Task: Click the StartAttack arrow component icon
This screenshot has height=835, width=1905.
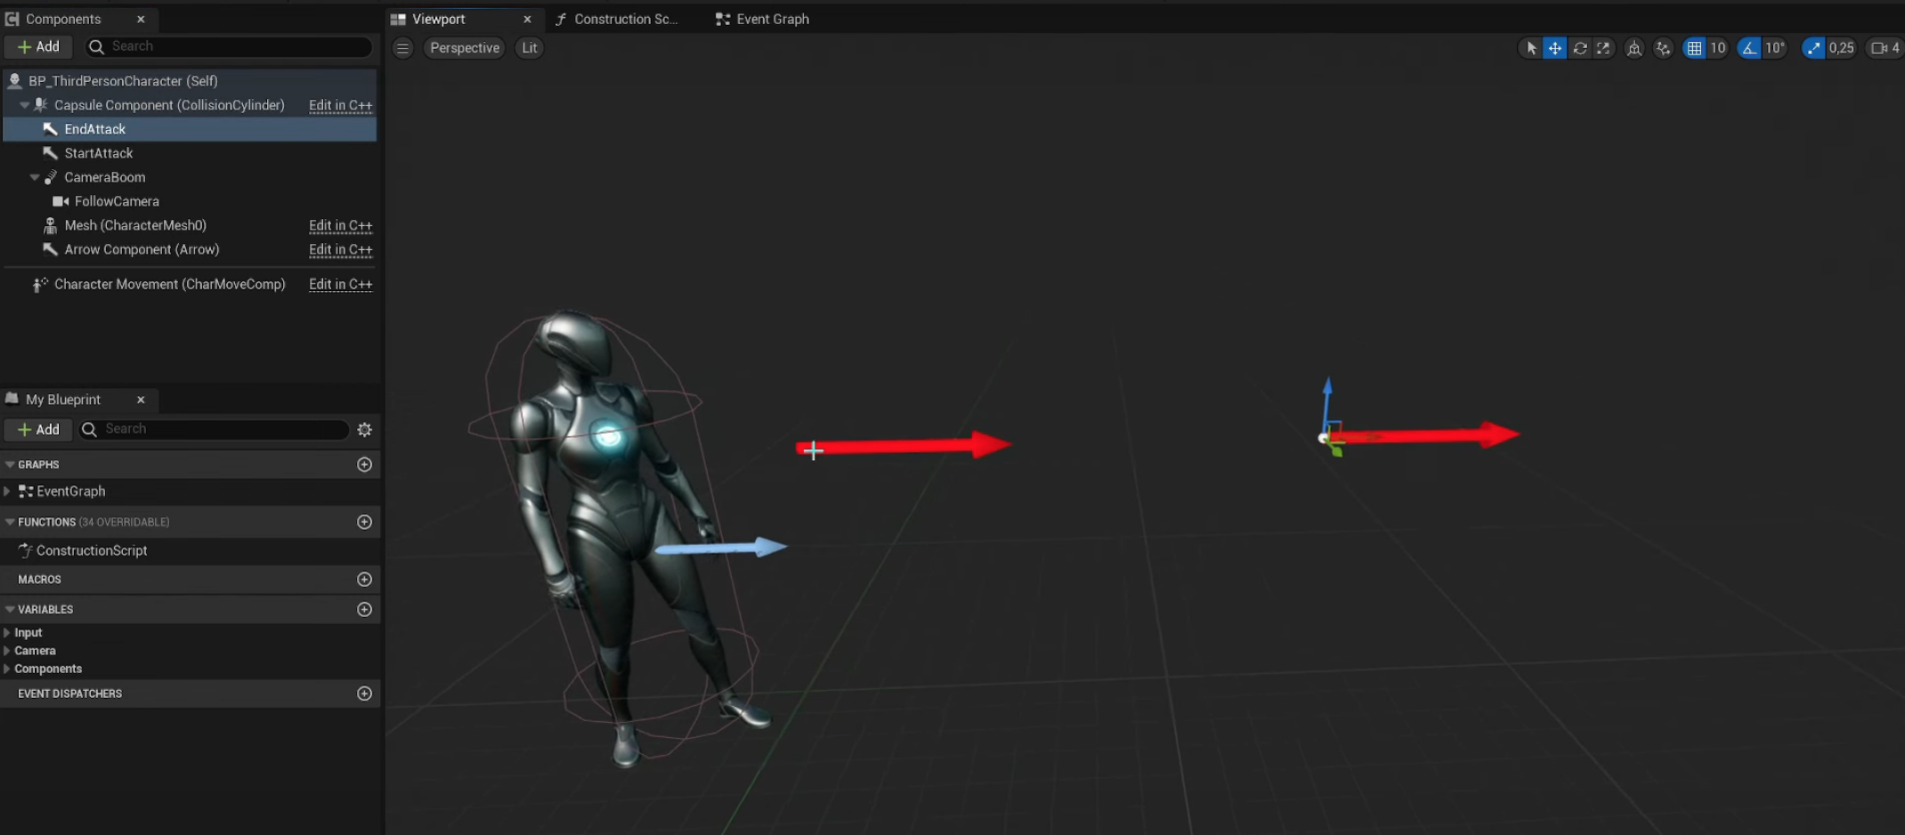Action: [x=51, y=153]
